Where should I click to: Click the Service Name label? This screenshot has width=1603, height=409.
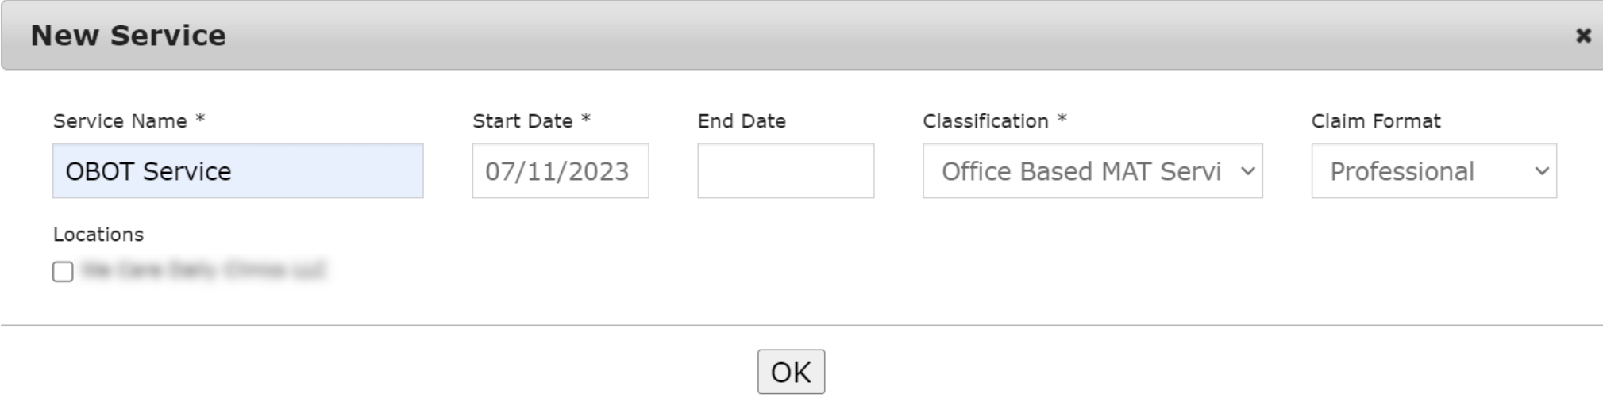pyautogui.click(x=120, y=121)
